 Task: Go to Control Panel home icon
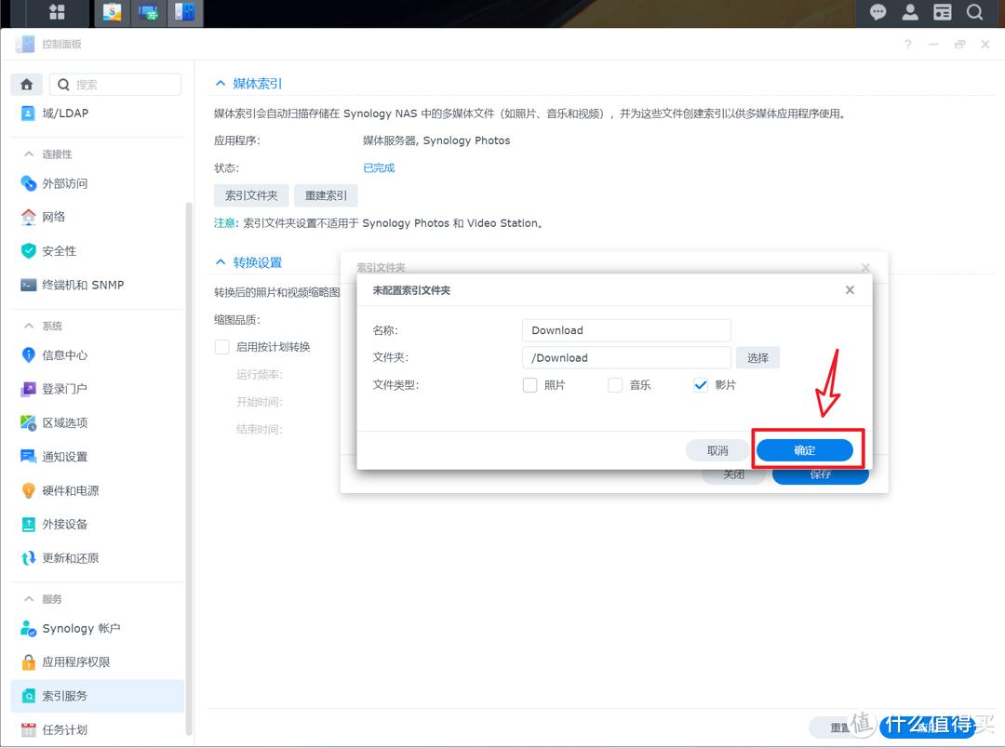point(27,85)
